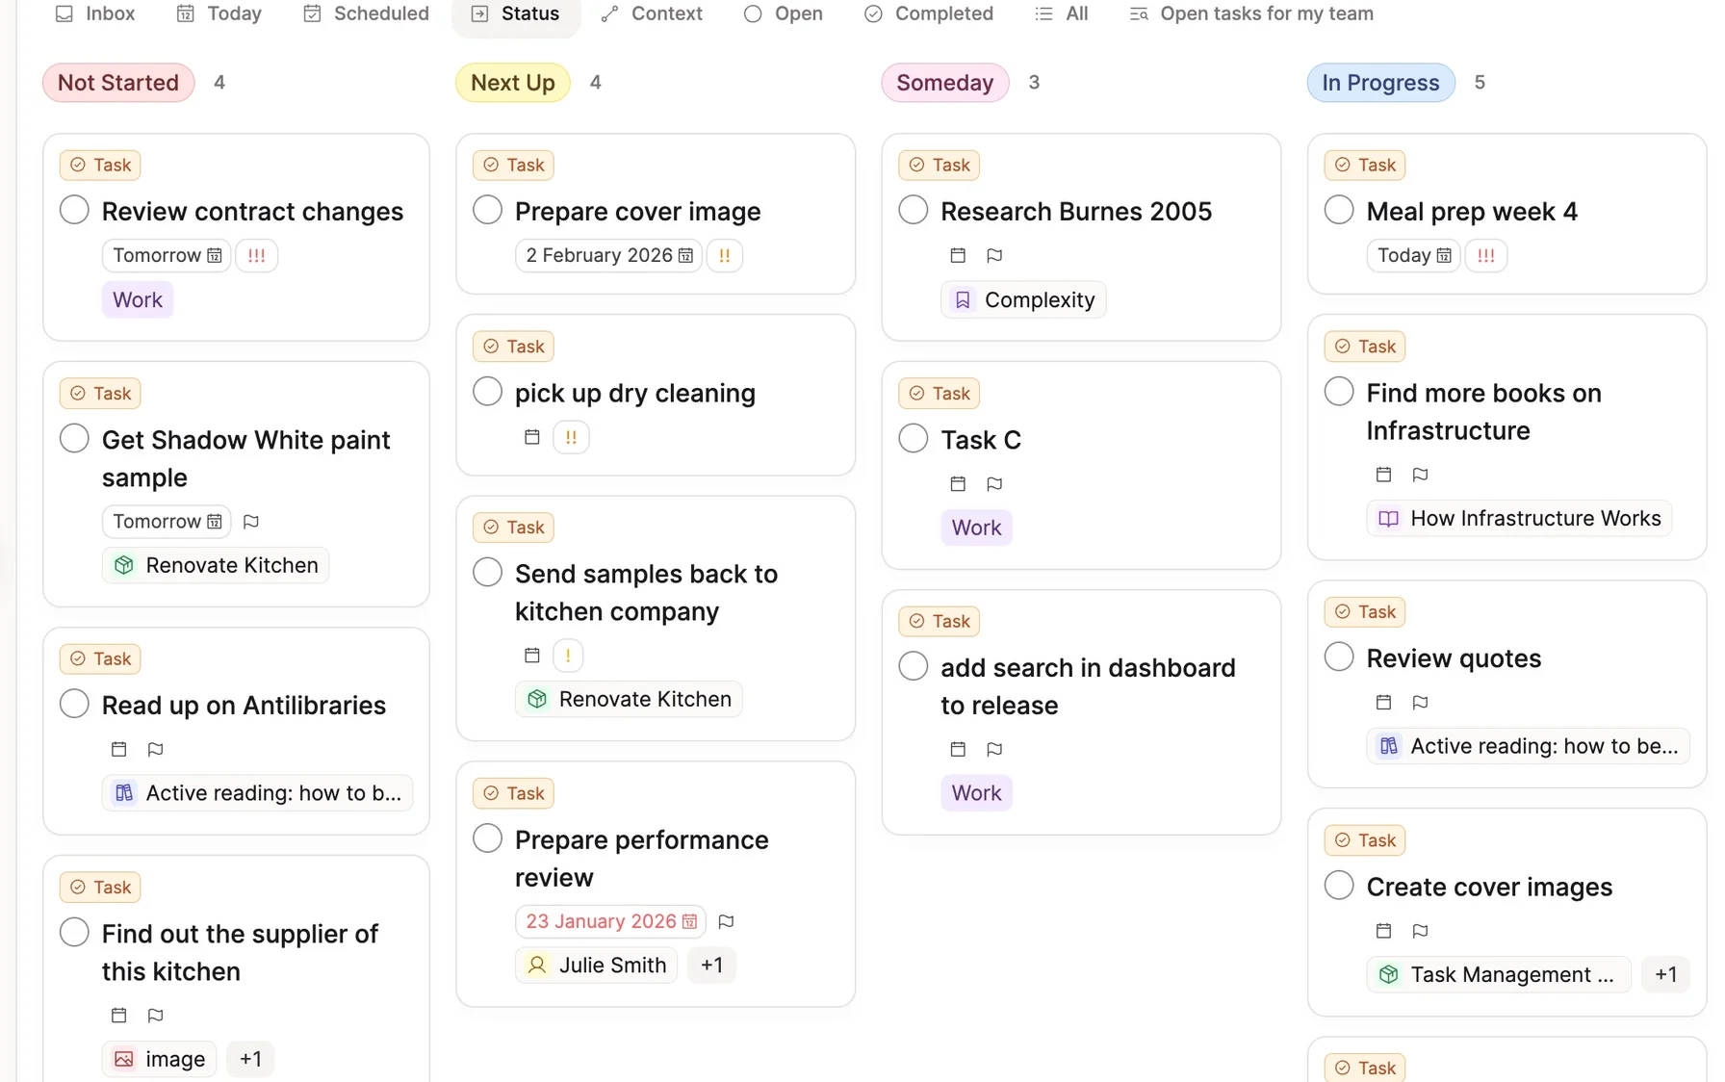The height and width of the screenshot is (1082, 1725).
Task: Click the flag icon on 'Find out the supplier'
Action: [155, 1015]
